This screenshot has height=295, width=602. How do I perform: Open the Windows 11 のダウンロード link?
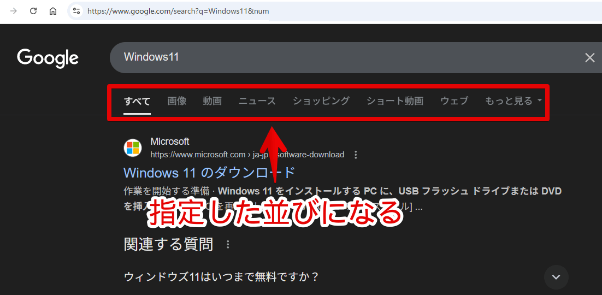(209, 173)
